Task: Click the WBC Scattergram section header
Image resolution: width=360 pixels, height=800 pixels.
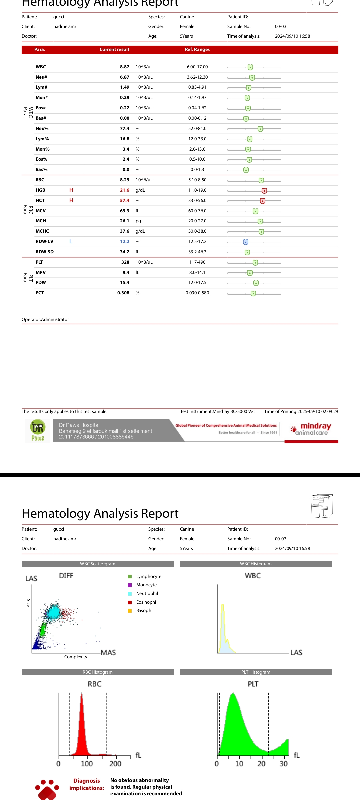Action: pos(97,564)
